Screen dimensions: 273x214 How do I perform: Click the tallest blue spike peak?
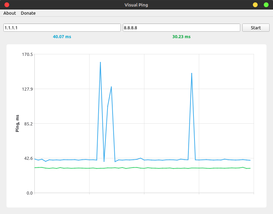[100, 62]
